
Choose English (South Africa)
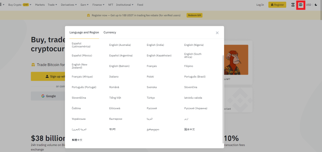click(193, 55)
